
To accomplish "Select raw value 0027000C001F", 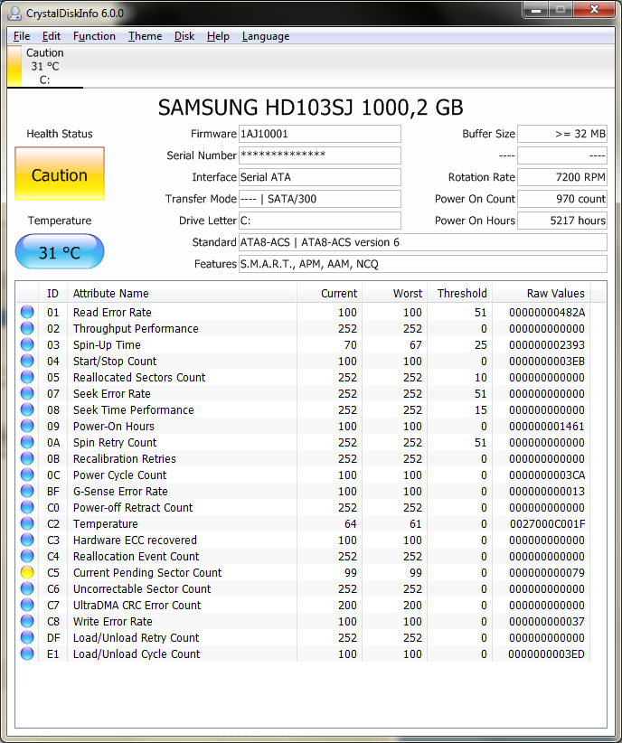I will coord(547,523).
